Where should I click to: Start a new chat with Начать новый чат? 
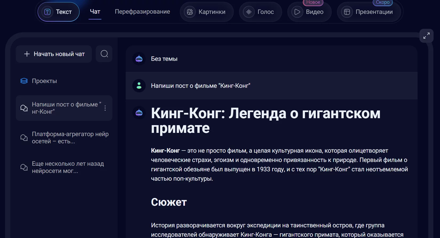(54, 54)
